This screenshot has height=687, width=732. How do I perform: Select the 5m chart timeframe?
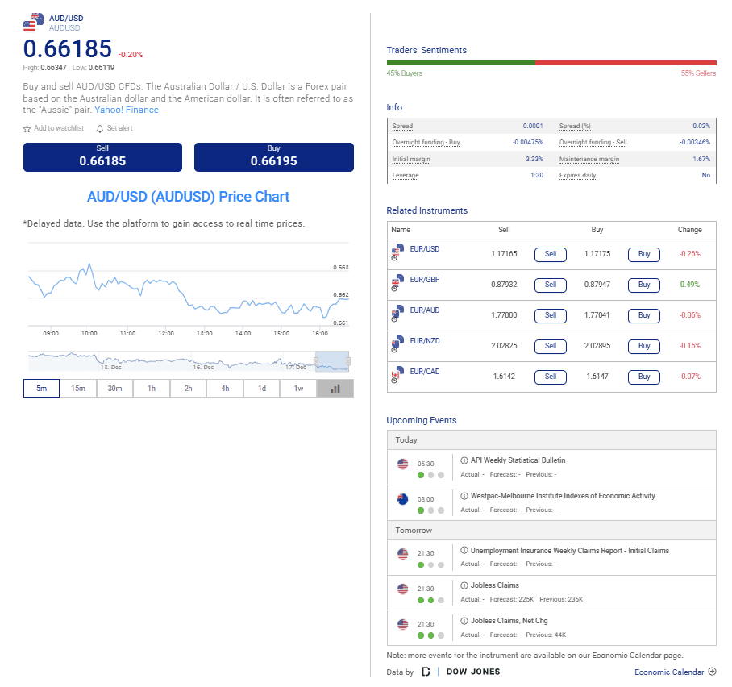(41, 389)
